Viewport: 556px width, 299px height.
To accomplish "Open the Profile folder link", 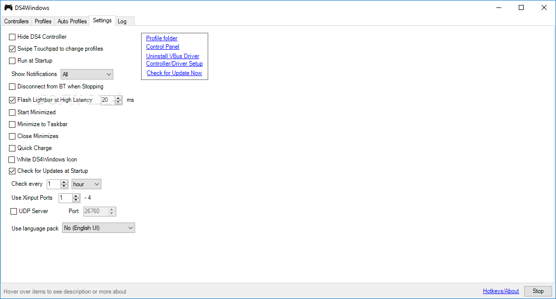I will (161, 38).
